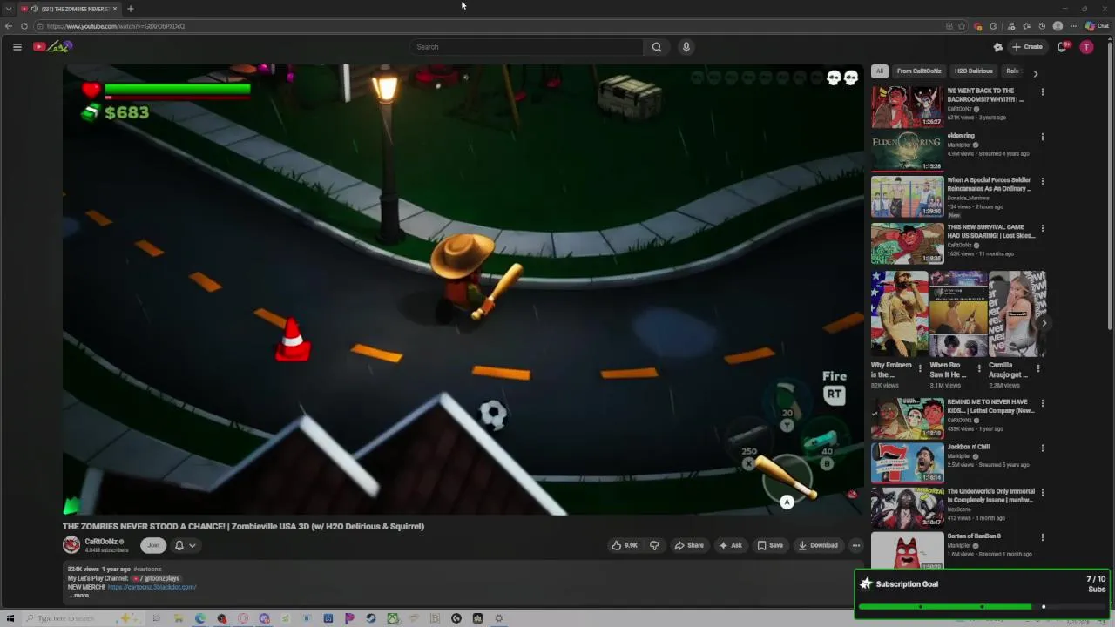The height and width of the screenshot is (627, 1115).
Task: Click the browser address bar URL
Action: (116, 26)
